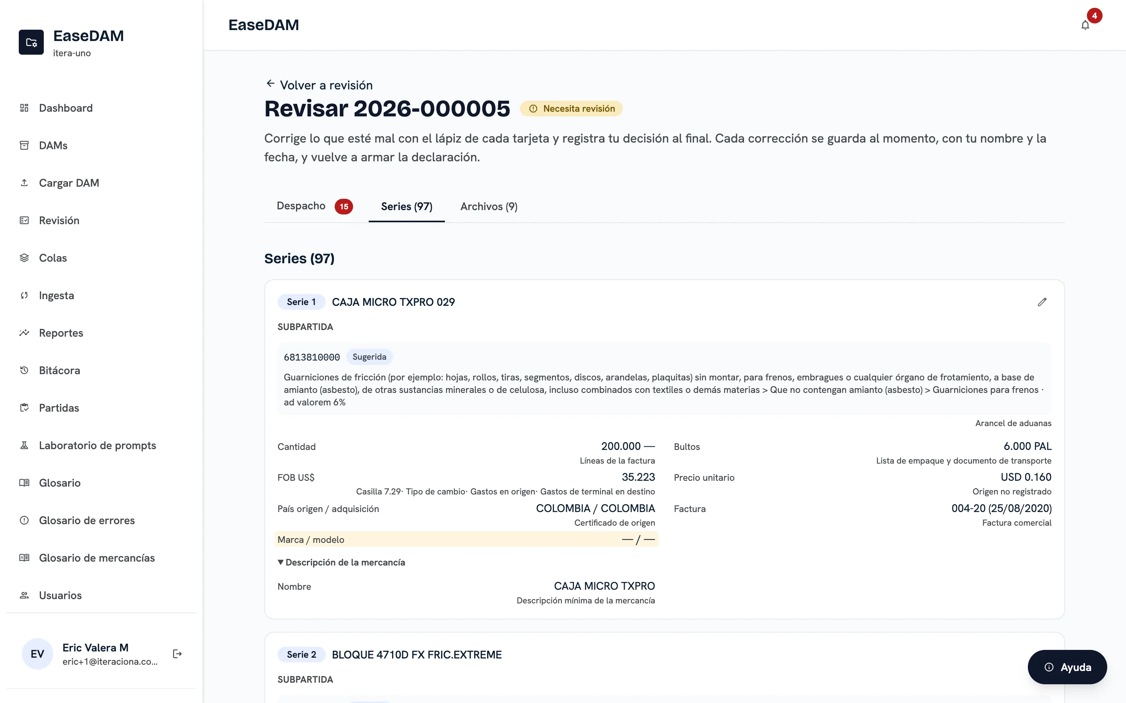
Task: Go to Laboratorio de prompts menu item
Action: 97,445
